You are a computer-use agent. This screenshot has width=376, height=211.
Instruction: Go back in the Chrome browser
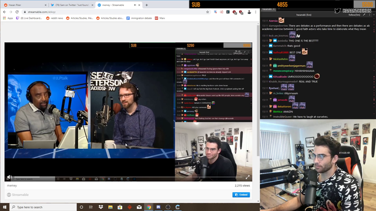click(x=5, y=12)
